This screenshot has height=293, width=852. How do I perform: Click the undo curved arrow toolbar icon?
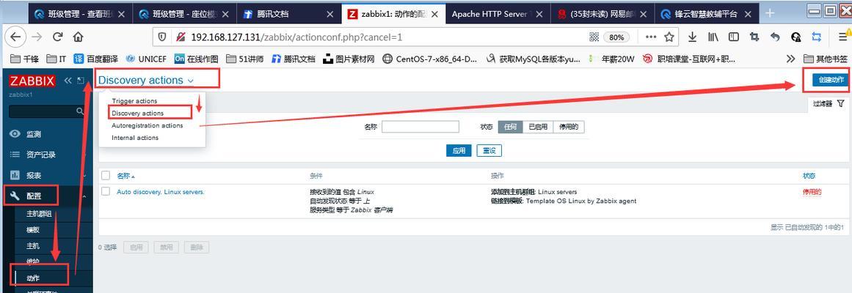[x=776, y=37]
